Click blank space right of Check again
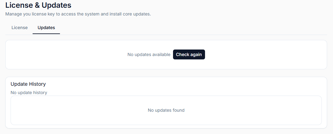The image size is (333, 134). [x=266, y=54]
